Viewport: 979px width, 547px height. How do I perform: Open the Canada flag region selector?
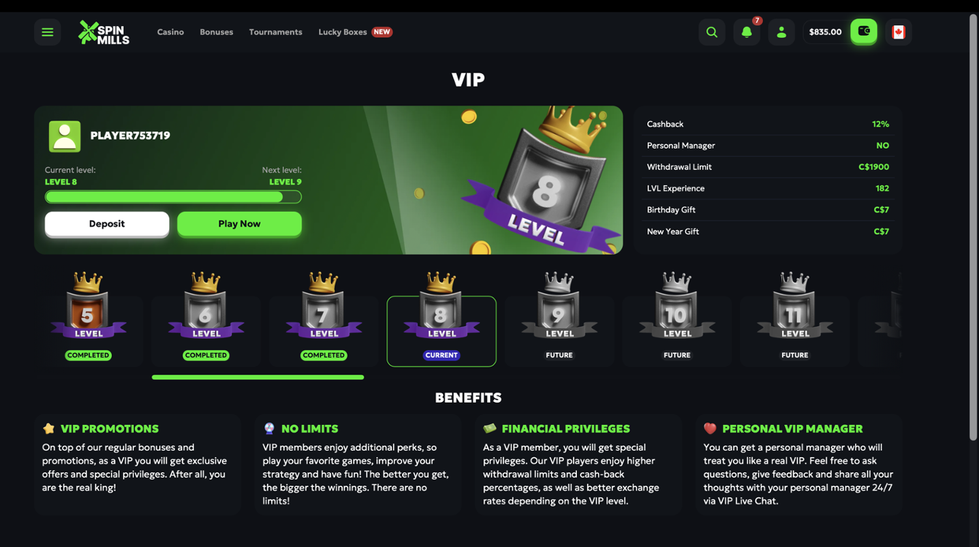899,32
